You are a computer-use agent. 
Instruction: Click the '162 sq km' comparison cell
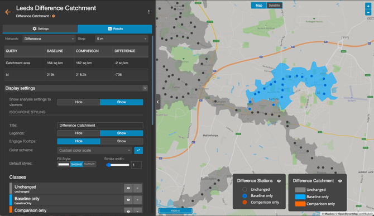click(84, 63)
